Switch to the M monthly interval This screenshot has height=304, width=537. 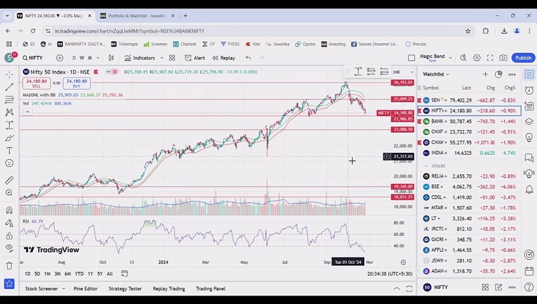[89, 58]
